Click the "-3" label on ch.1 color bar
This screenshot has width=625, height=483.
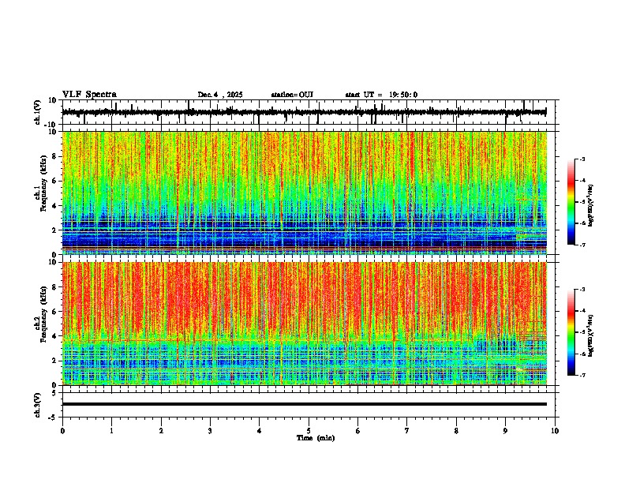pyautogui.click(x=582, y=159)
